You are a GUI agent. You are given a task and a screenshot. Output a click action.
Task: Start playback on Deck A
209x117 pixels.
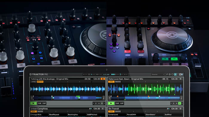click(x=33, y=103)
